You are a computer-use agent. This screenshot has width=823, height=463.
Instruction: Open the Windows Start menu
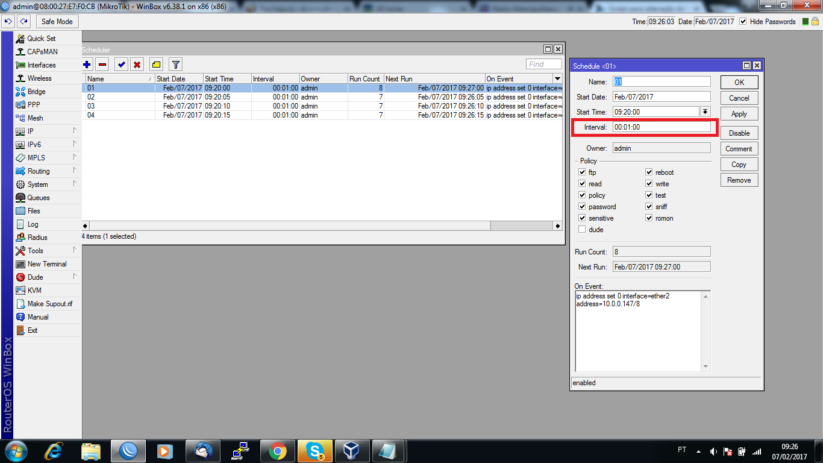pos(16,450)
